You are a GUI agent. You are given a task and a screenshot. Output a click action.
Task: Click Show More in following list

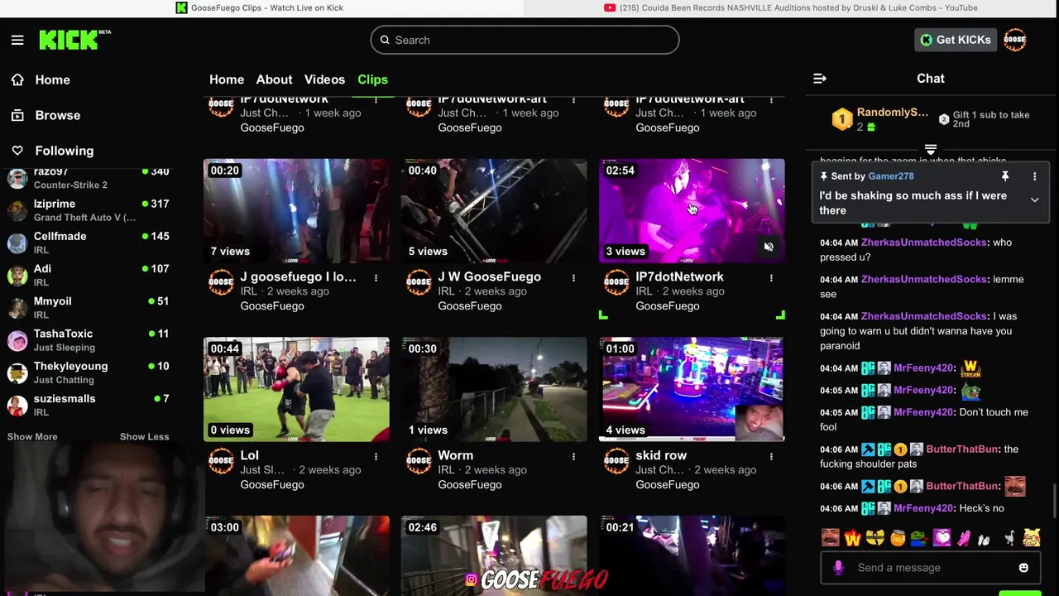pyautogui.click(x=32, y=437)
